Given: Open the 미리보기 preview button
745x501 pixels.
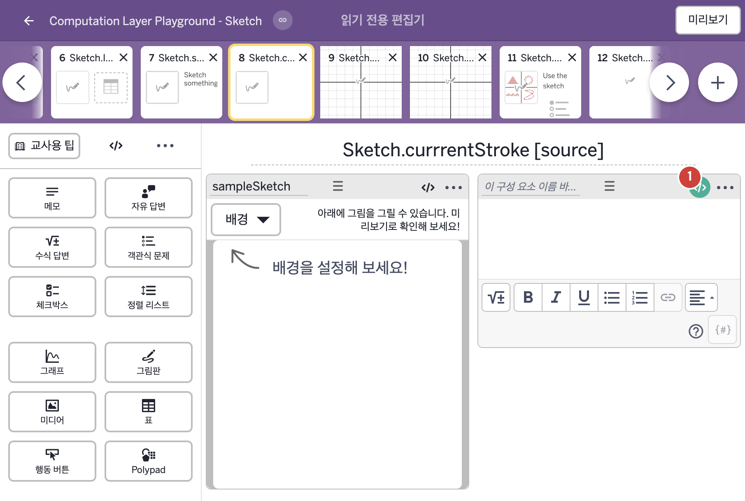Looking at the screenshot, I should click(708, 20).
